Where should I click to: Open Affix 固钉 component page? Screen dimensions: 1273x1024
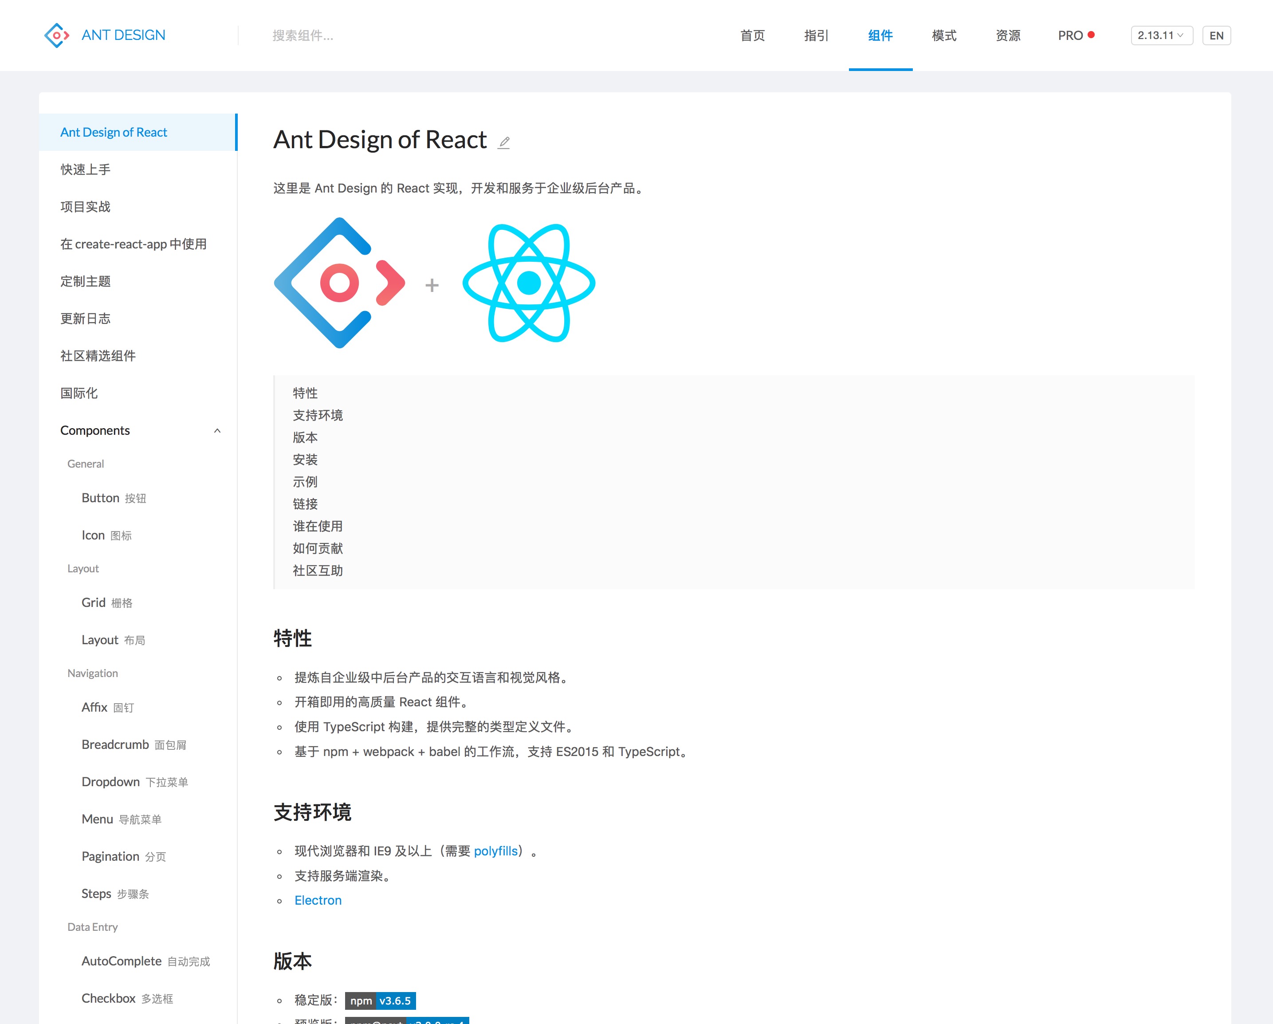(138, 707)
